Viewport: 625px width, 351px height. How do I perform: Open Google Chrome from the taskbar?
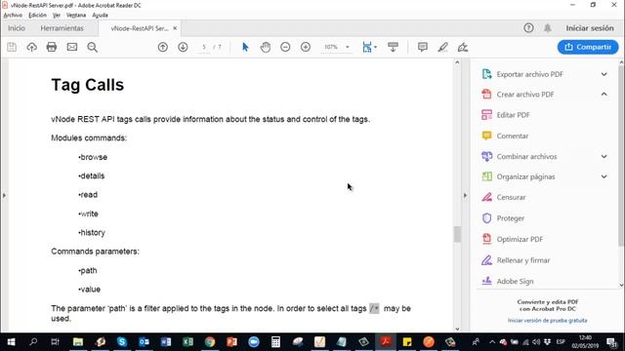click(x=210, y=342)
